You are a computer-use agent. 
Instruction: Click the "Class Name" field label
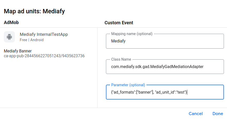click(121, 59)
